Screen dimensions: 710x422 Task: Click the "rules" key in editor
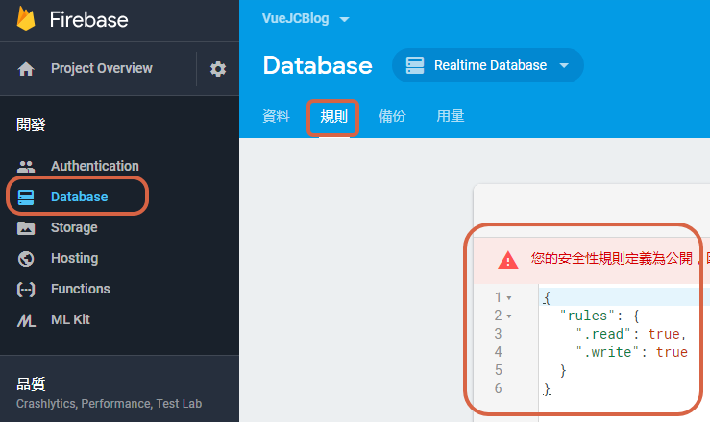pos(587,316)
